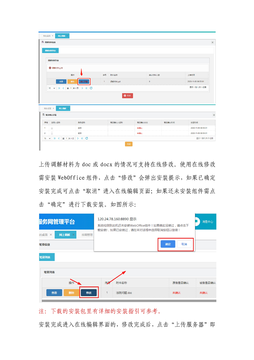
Task: Click horizontal scrollbar under 笔录列表 table
Action: 129,301
